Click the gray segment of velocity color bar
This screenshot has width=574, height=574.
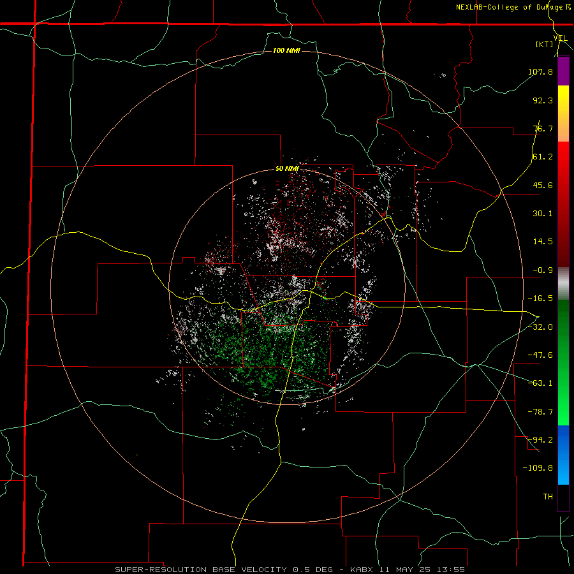click(563, 284)
